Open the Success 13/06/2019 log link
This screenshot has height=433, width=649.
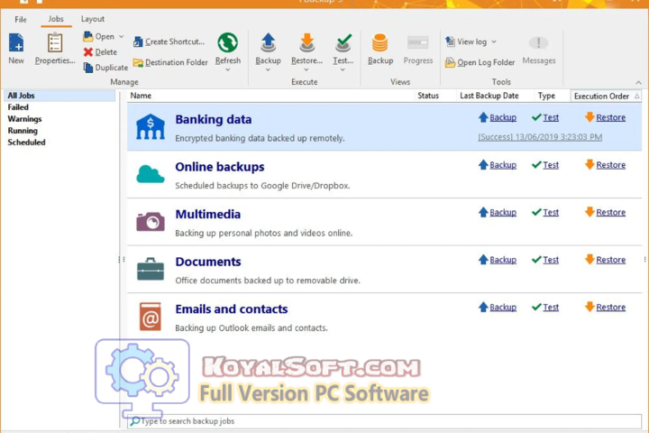[x=540, y=137]
